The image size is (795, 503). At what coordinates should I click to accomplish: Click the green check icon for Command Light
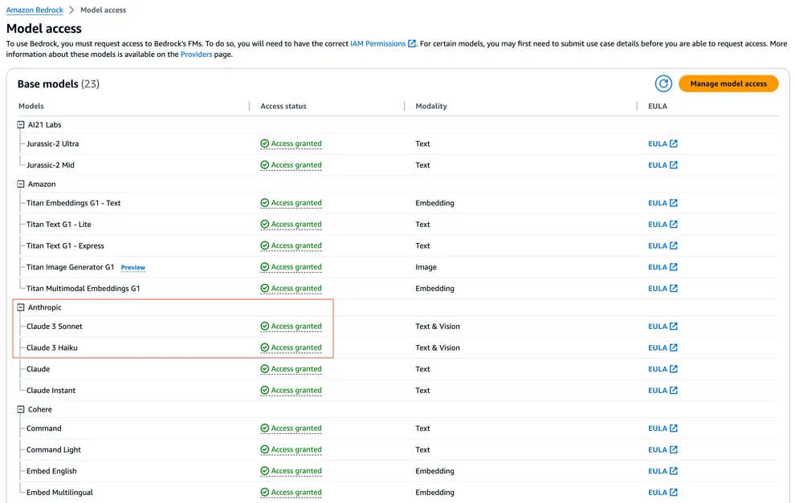(x=265, y=450)
